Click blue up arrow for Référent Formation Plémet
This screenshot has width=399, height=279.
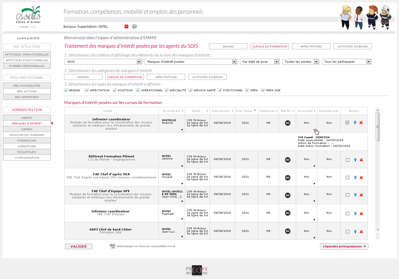click(355, 160)
